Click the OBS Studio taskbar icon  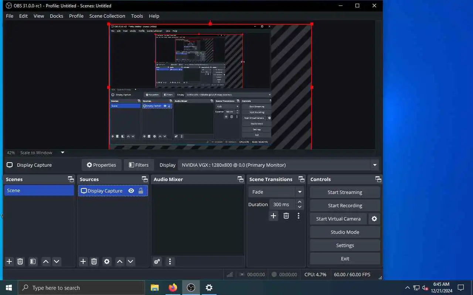tap(191, 288)
